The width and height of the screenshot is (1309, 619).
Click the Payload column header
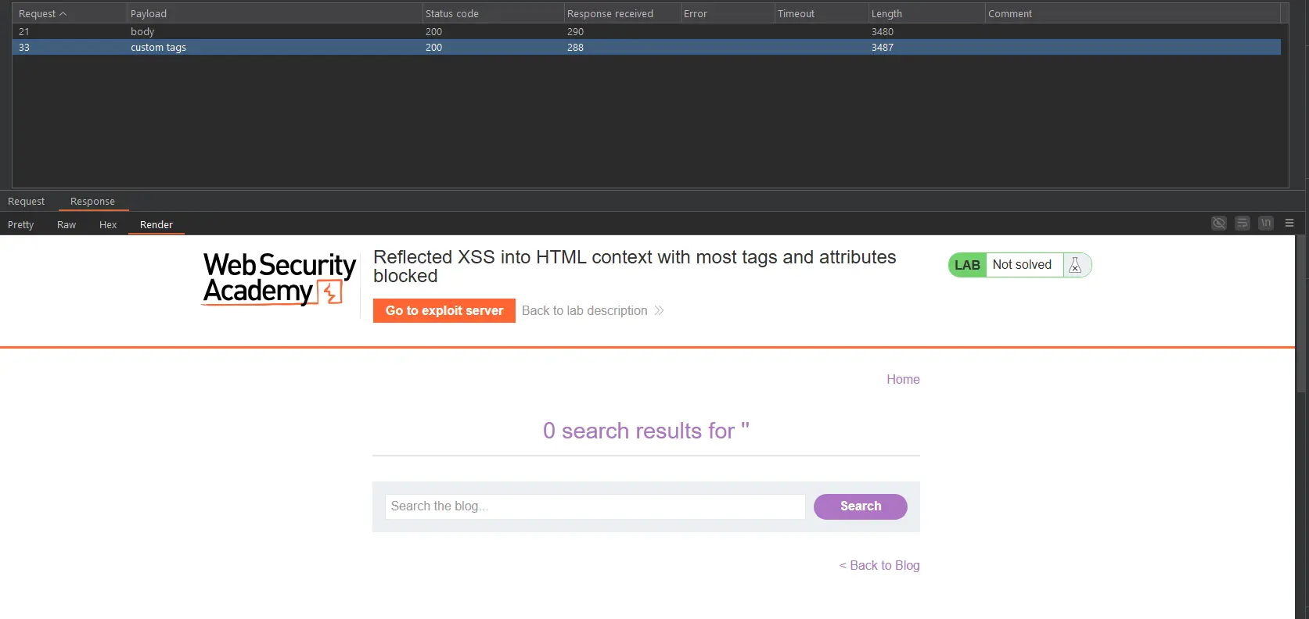click(x=149, y=14)
